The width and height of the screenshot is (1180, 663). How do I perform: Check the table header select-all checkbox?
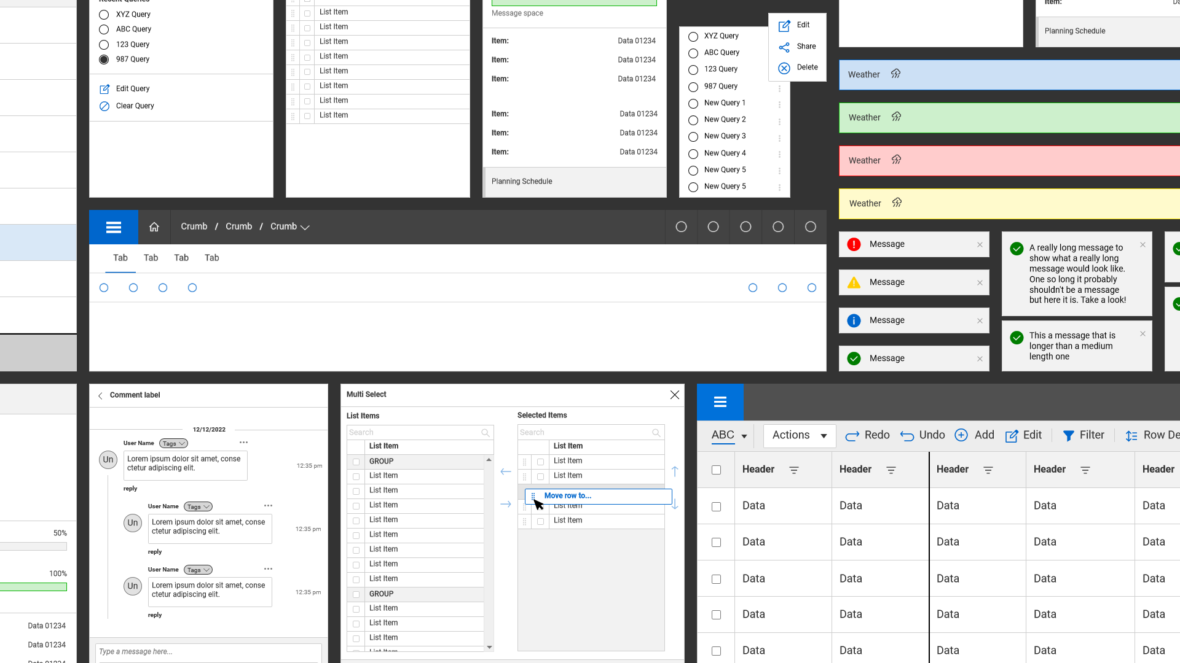click(x=716, y=470)
